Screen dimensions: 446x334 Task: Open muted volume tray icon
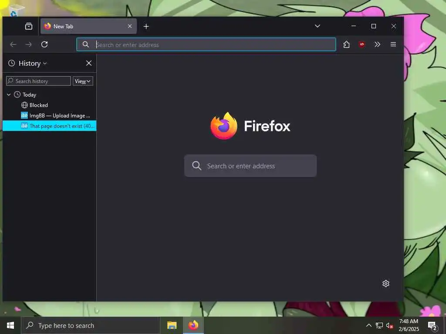tap(389, 325)
